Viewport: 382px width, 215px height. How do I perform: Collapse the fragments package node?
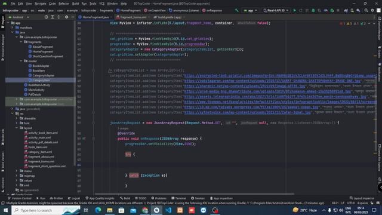point(21,42)
